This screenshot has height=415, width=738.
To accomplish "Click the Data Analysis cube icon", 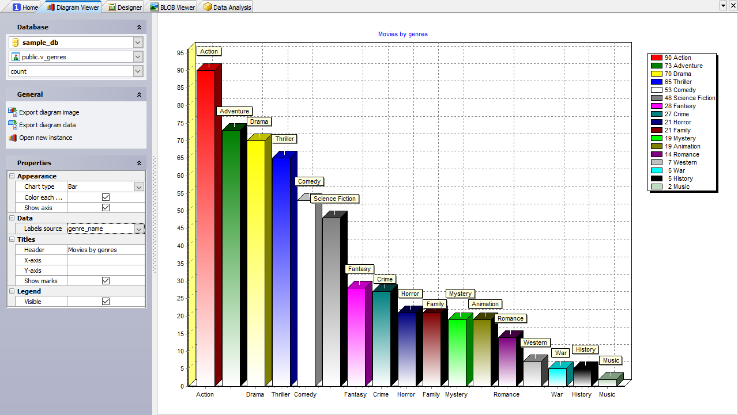I will 208,7.
